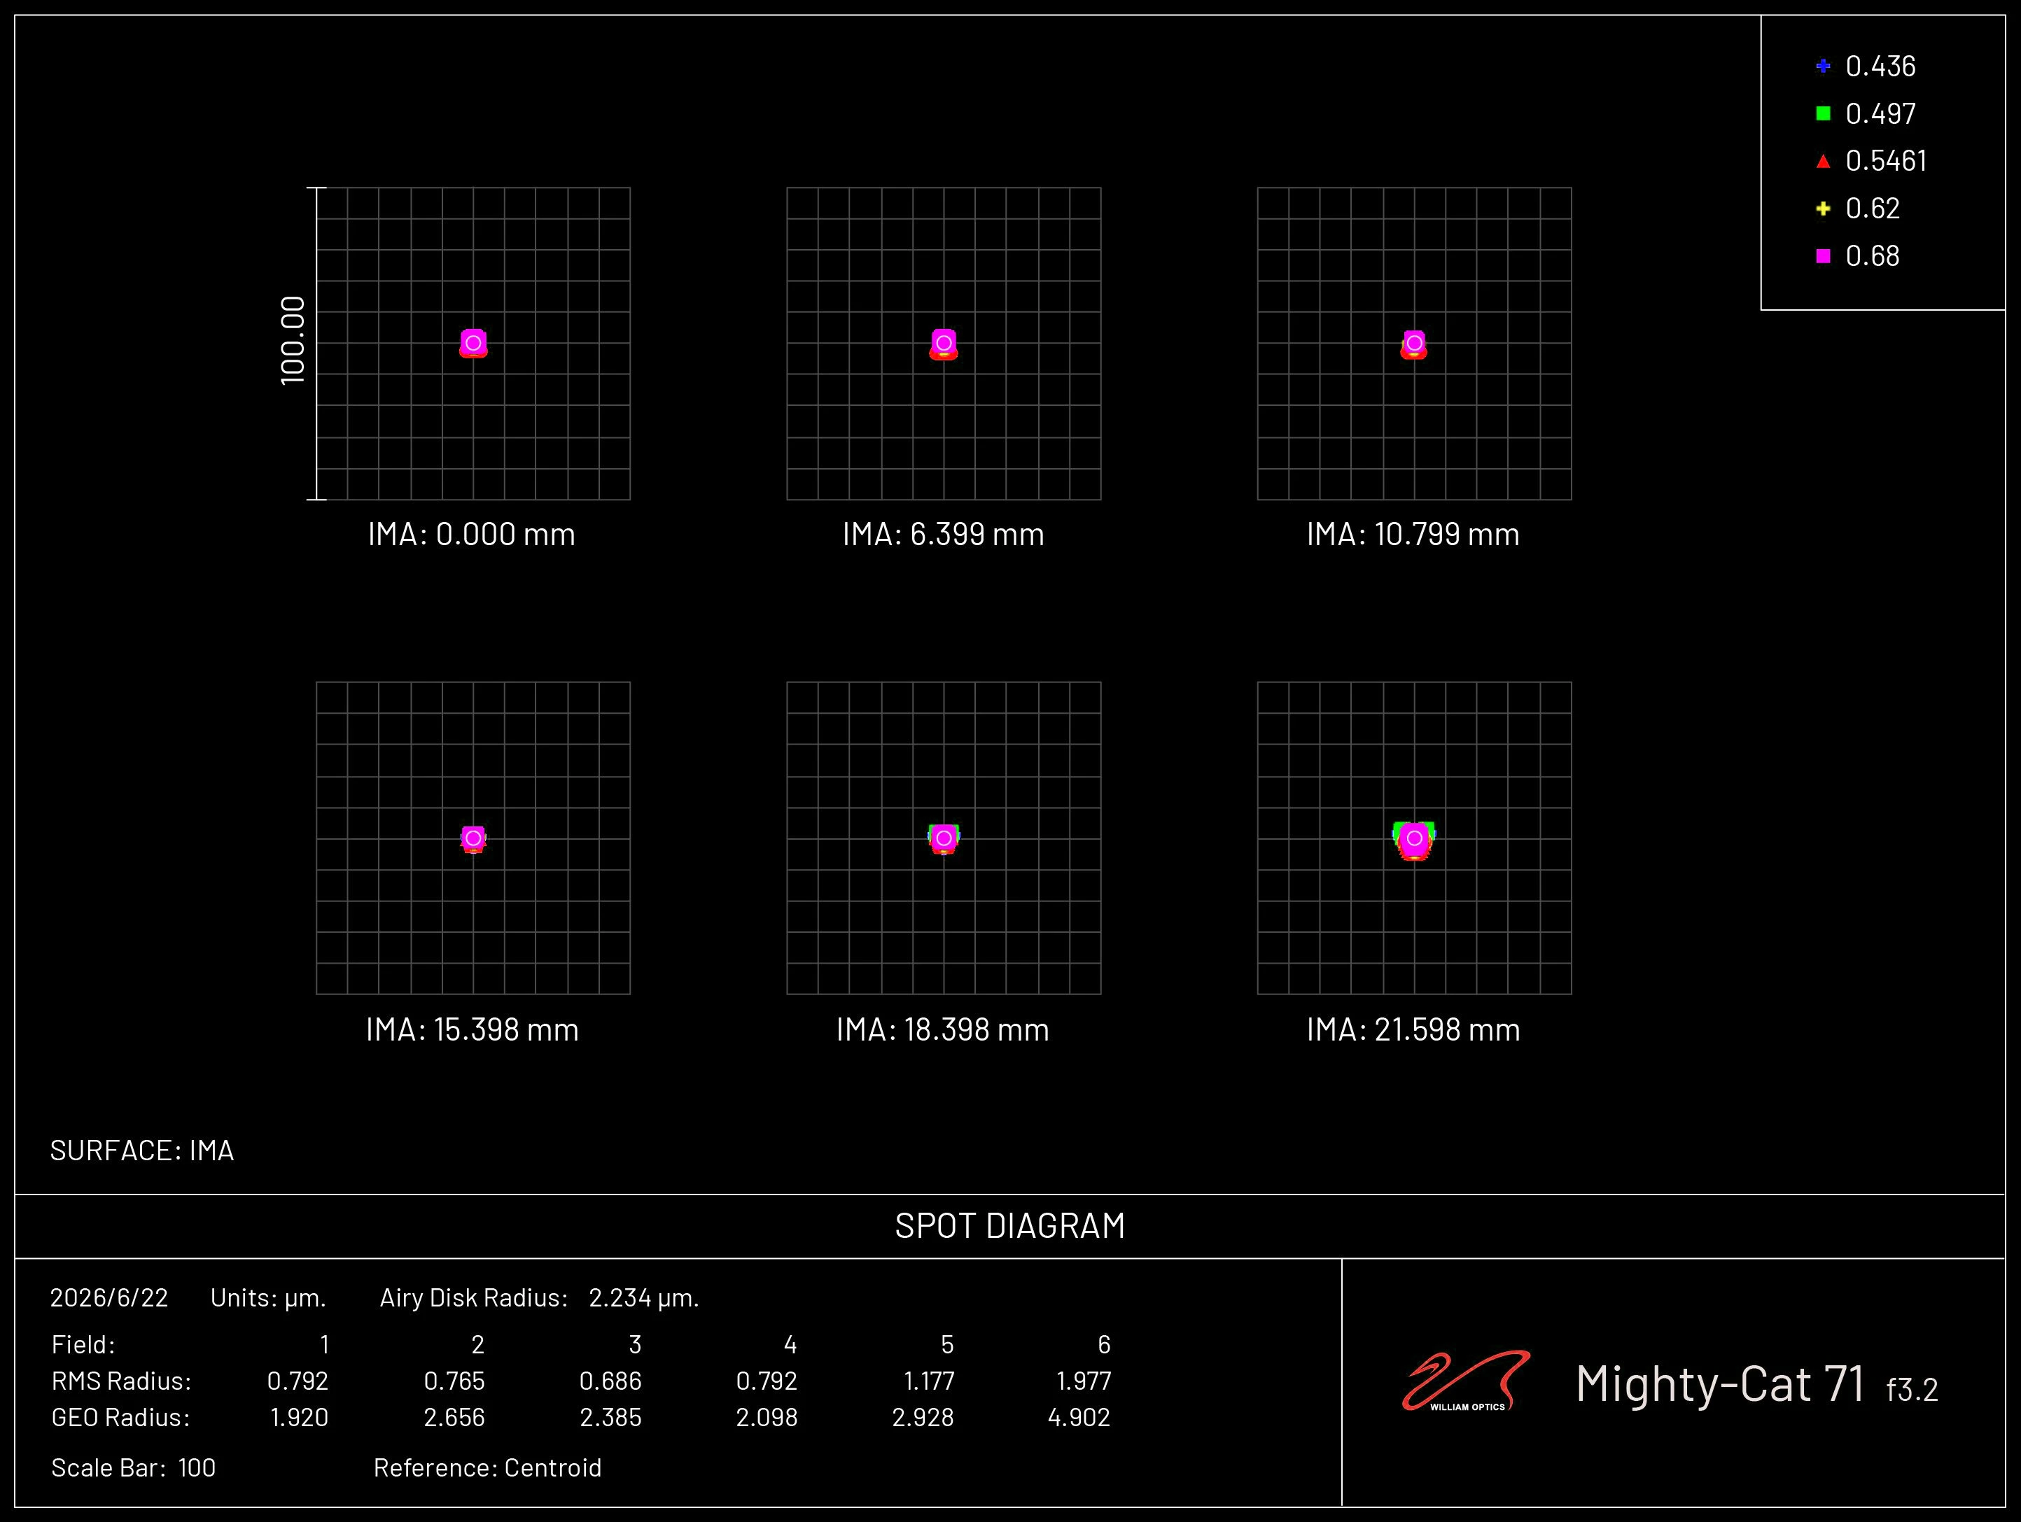
Task: Click the blue 0.436 wavelength legend marker
Action: 1823,66
